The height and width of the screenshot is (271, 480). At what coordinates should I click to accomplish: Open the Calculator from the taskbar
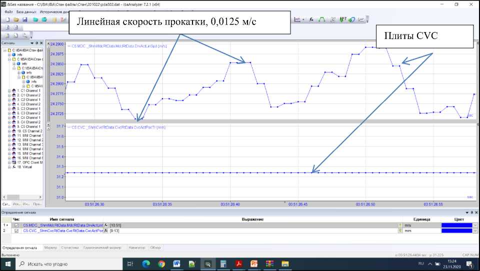coord(223,263)
